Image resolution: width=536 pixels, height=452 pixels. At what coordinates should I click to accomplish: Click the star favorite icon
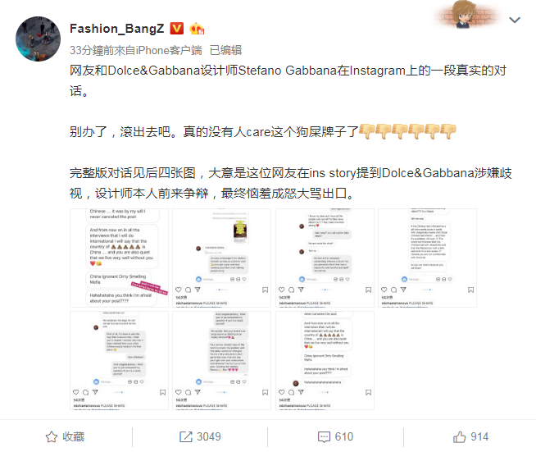52,437
